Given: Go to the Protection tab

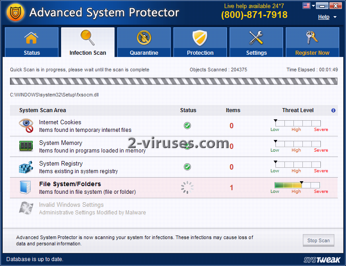Looking at the screenshot, I should tap(200, 42).
